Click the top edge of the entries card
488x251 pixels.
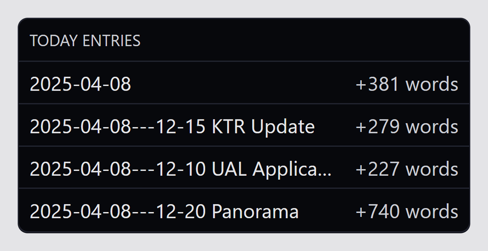pyautogui.click(x=244, y=19)
